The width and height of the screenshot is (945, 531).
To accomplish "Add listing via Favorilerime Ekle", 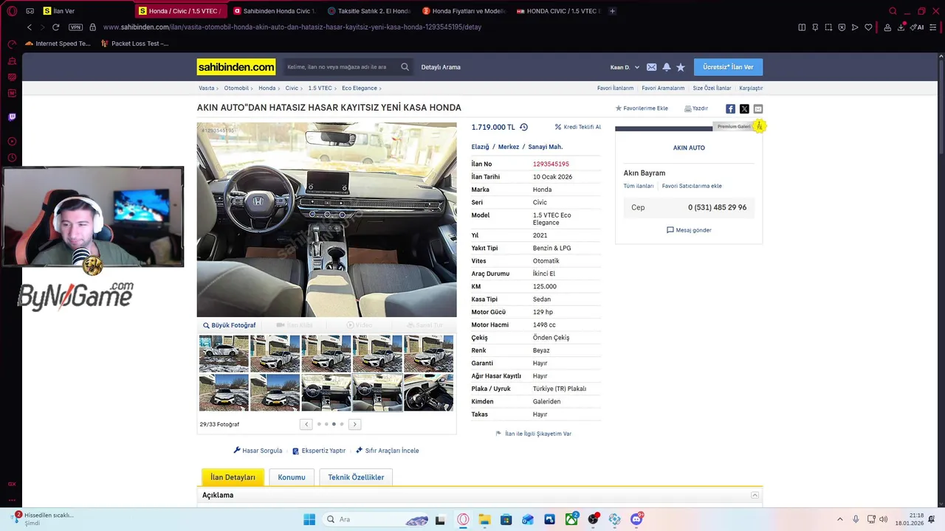I will coord(642,108).
